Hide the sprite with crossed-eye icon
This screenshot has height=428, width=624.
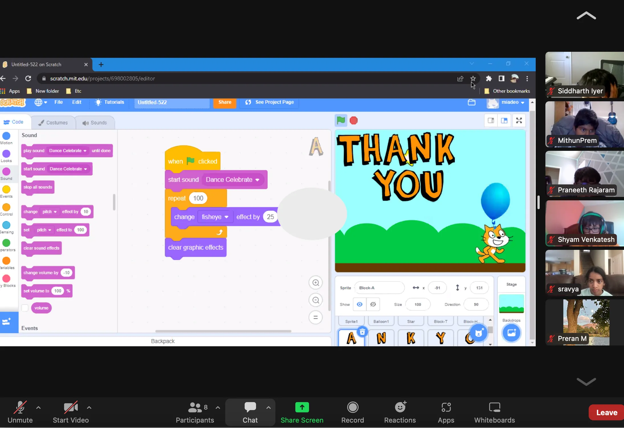[x=373, y=304]
